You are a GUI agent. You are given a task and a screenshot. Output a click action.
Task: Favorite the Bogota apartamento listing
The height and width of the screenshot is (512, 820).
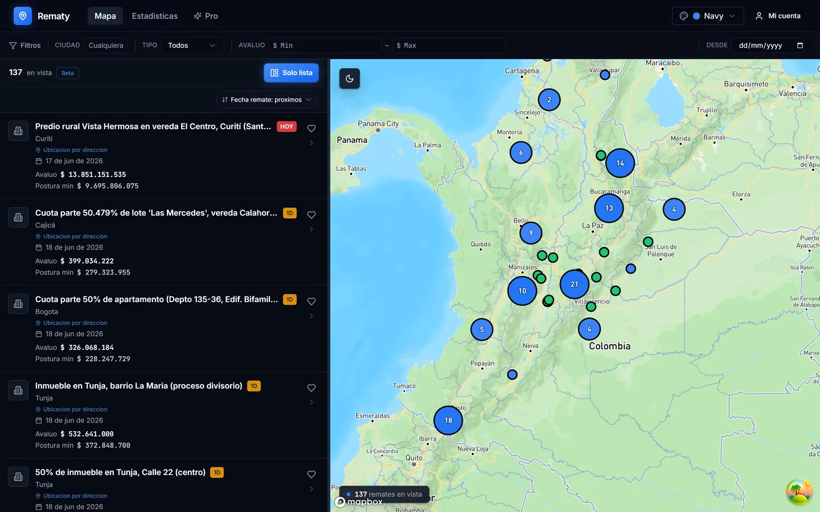click(x=311, y=302)
